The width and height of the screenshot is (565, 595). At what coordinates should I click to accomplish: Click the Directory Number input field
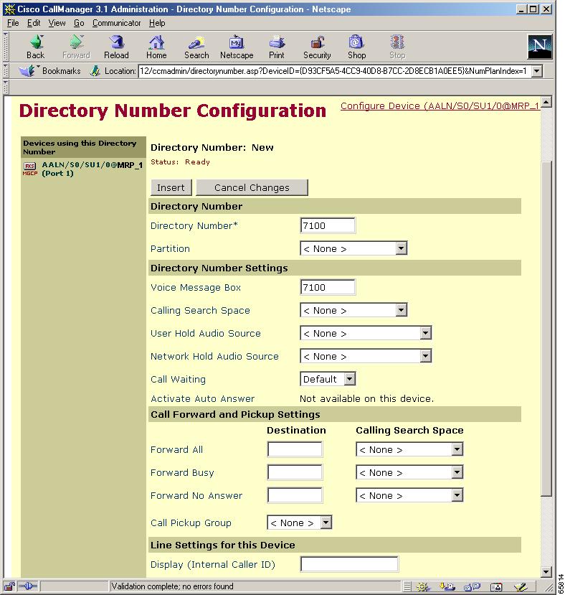pos(328,226)
